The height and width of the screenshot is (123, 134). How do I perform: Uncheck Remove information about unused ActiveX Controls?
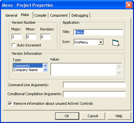tap(10, 103)
